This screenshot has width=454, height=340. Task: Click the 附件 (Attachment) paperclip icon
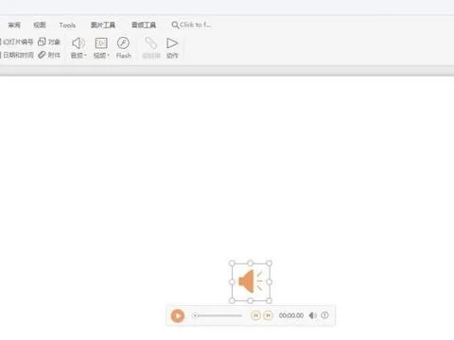[42, 55]
